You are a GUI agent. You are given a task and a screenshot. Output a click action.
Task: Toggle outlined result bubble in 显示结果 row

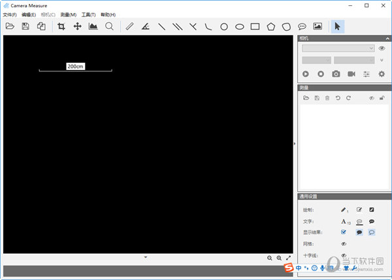[x=372, y=232]
